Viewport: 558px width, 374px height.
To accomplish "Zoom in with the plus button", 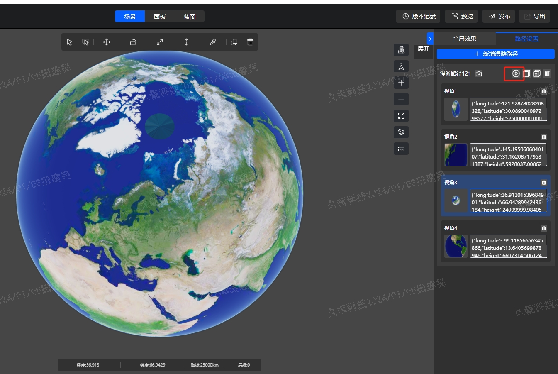I will coord(401,83).
